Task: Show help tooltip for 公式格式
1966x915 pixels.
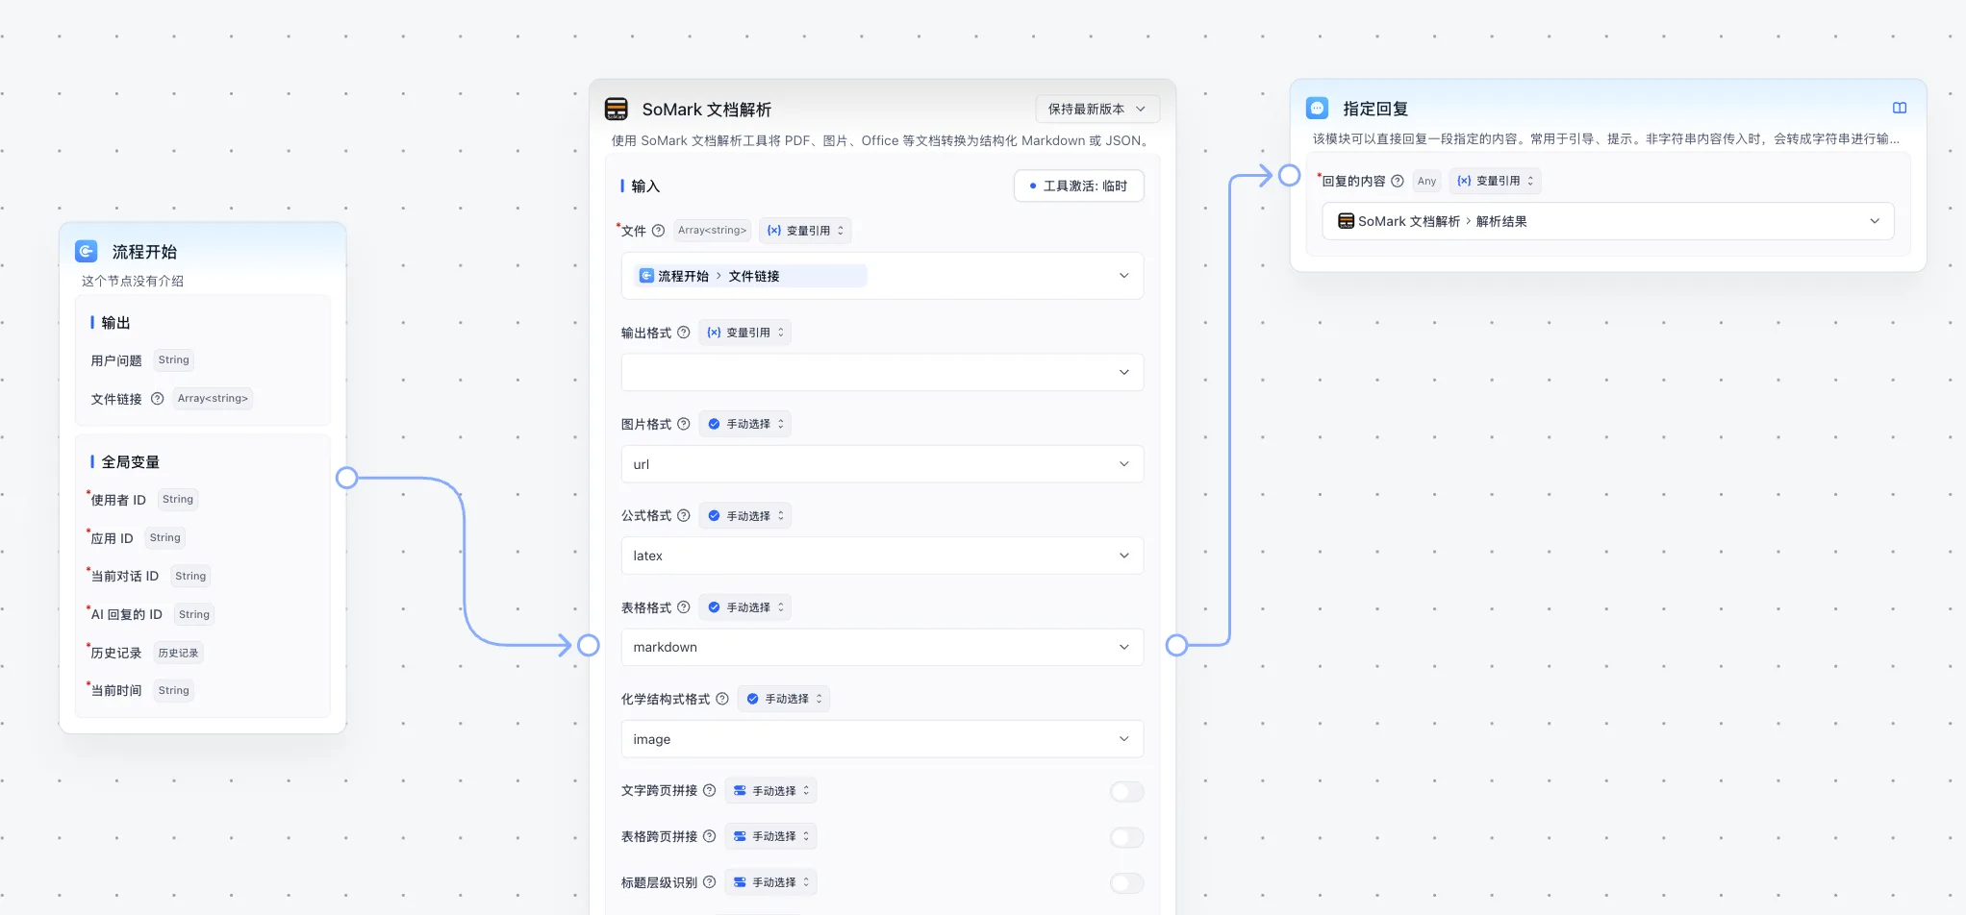Action: (x=684, y=516)
